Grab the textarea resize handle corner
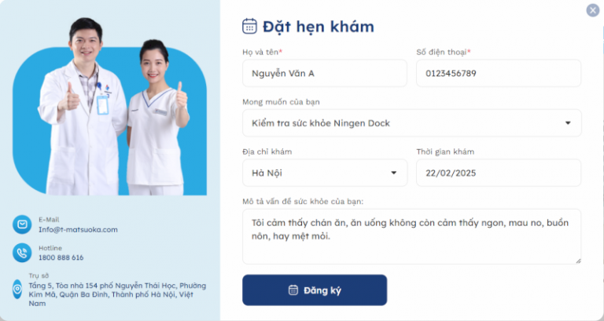Image resolution: width=604 pixels, height=321 pixels. tap(578, 261)
